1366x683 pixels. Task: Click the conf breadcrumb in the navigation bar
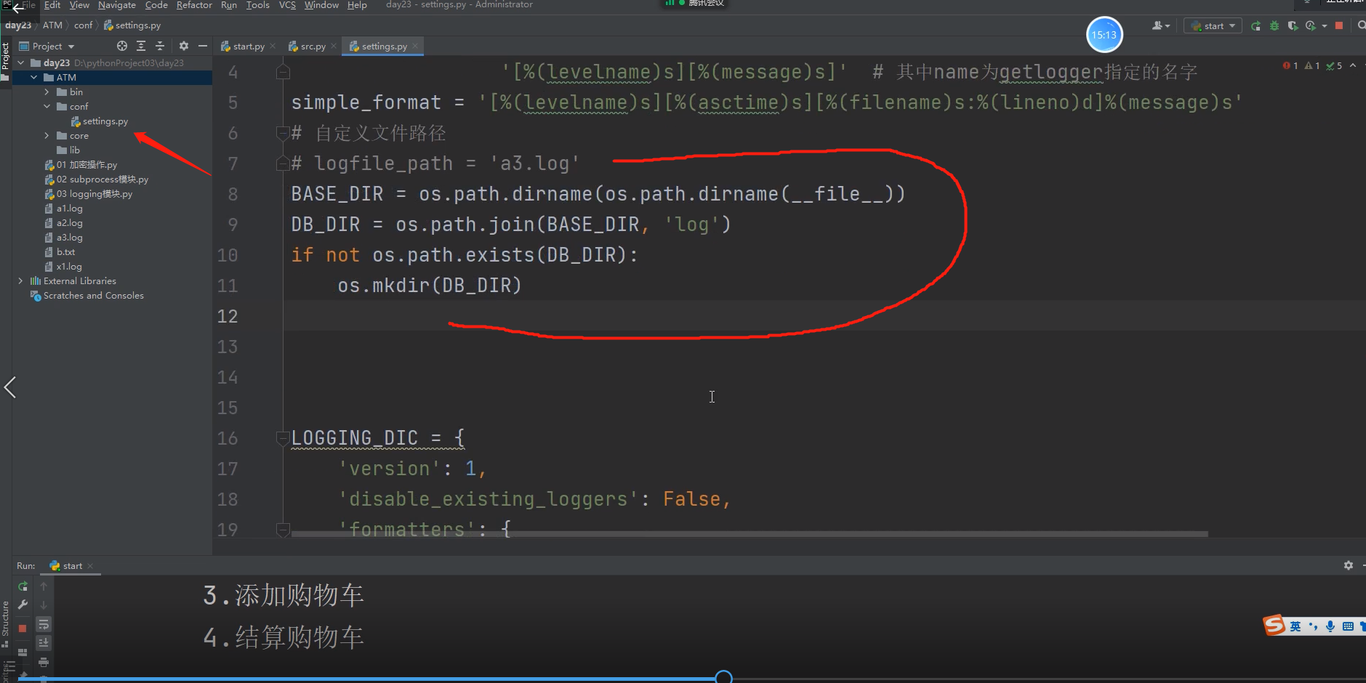tap(83, 25)
